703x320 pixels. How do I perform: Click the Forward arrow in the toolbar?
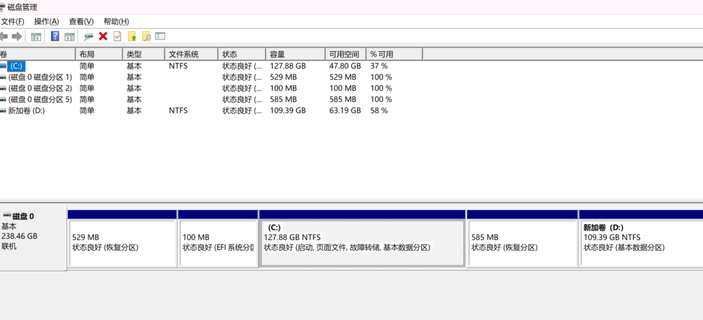(17, 36)
